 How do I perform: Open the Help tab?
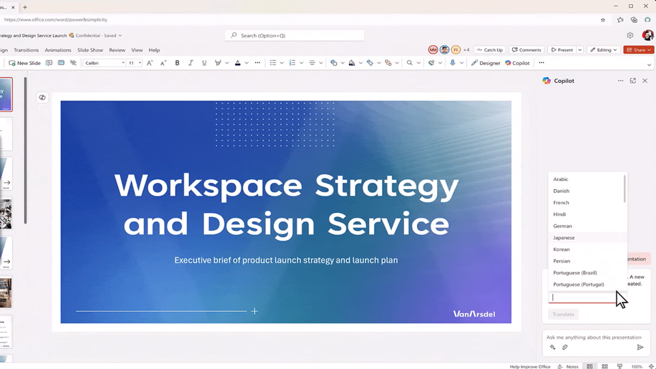coord(154,50)
